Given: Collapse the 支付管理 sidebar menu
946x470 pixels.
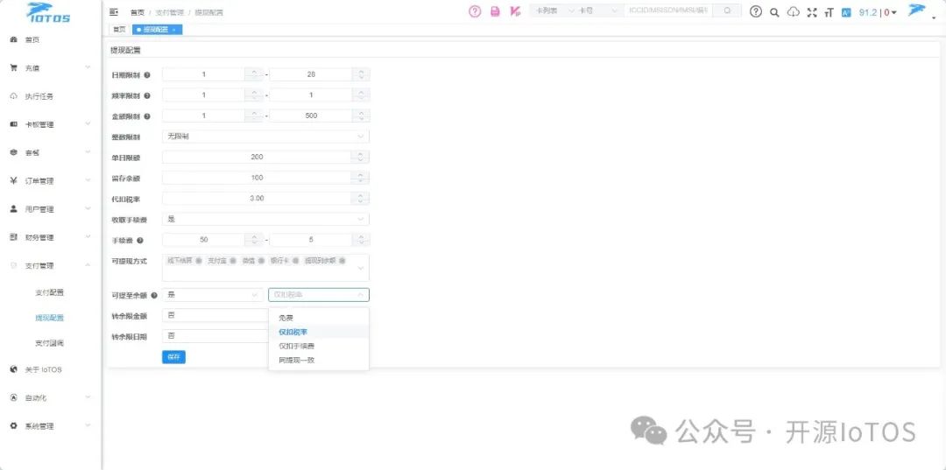Looking at the screenshot, I should point(51,266).
